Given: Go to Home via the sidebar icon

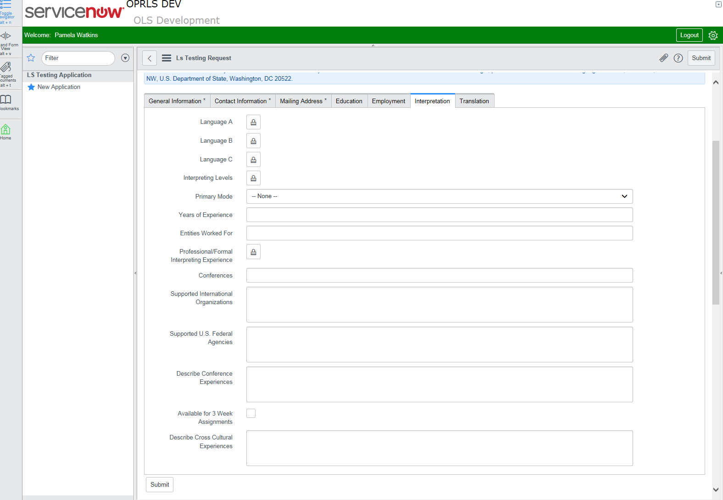Looking at the screenshot, I should pyautogui.click(x=6, y=129).
